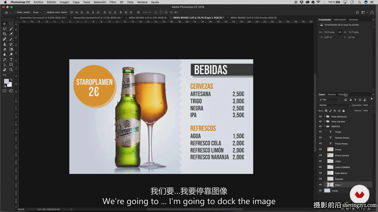Switch to the Acciones panel tab
This screenshot has height=212, width=378.
pyautogui.click(x=353, y=20)
